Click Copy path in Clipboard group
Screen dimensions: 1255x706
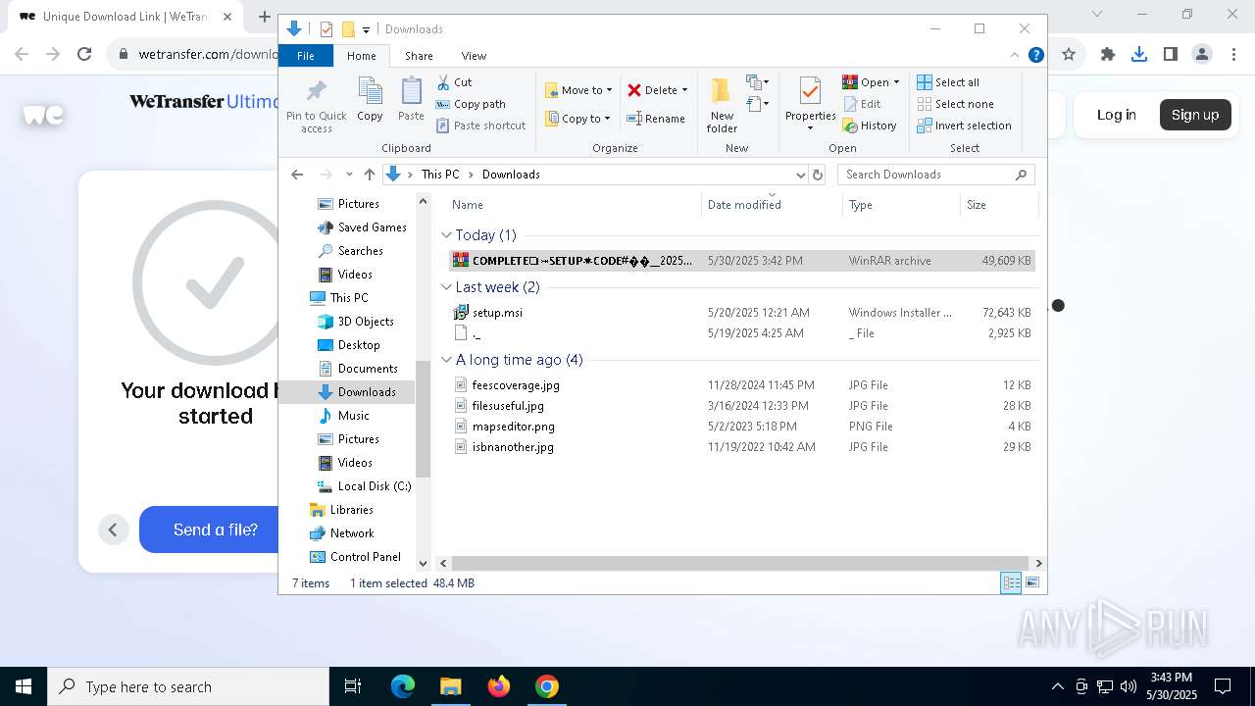pos(471,104)
